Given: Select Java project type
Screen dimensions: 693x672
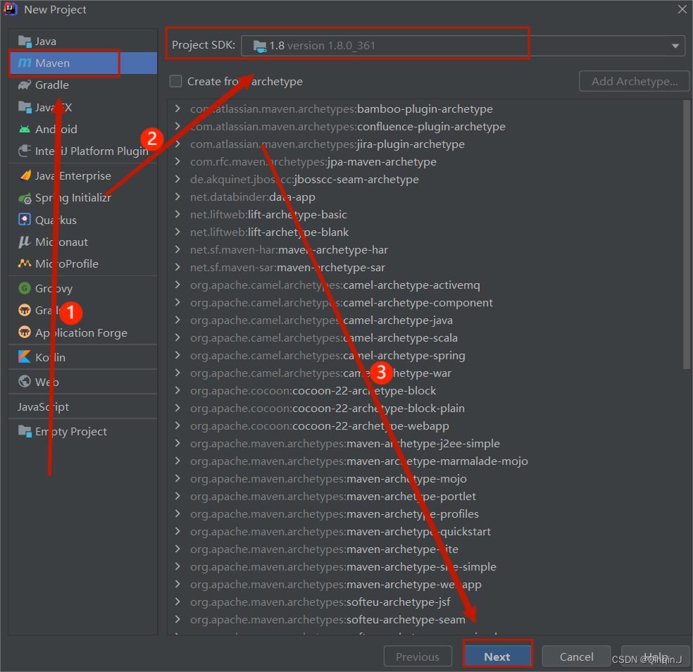Looking at the screenshot, I should click(82, 41).
